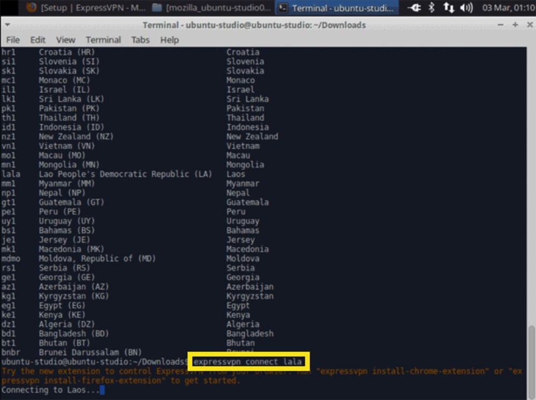Click the command text 'expressvpn connect lala'
The width and height of the screenshot is (536, 400).
point(248,362)
